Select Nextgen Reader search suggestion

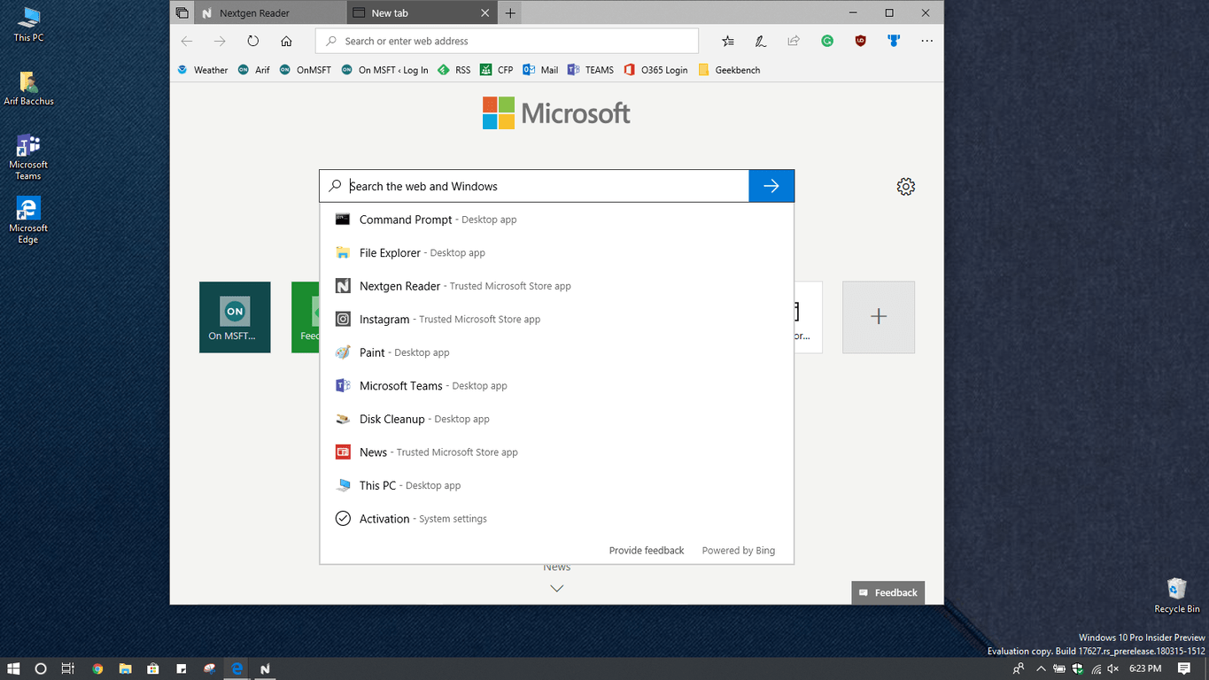click(x=556, y=286)
